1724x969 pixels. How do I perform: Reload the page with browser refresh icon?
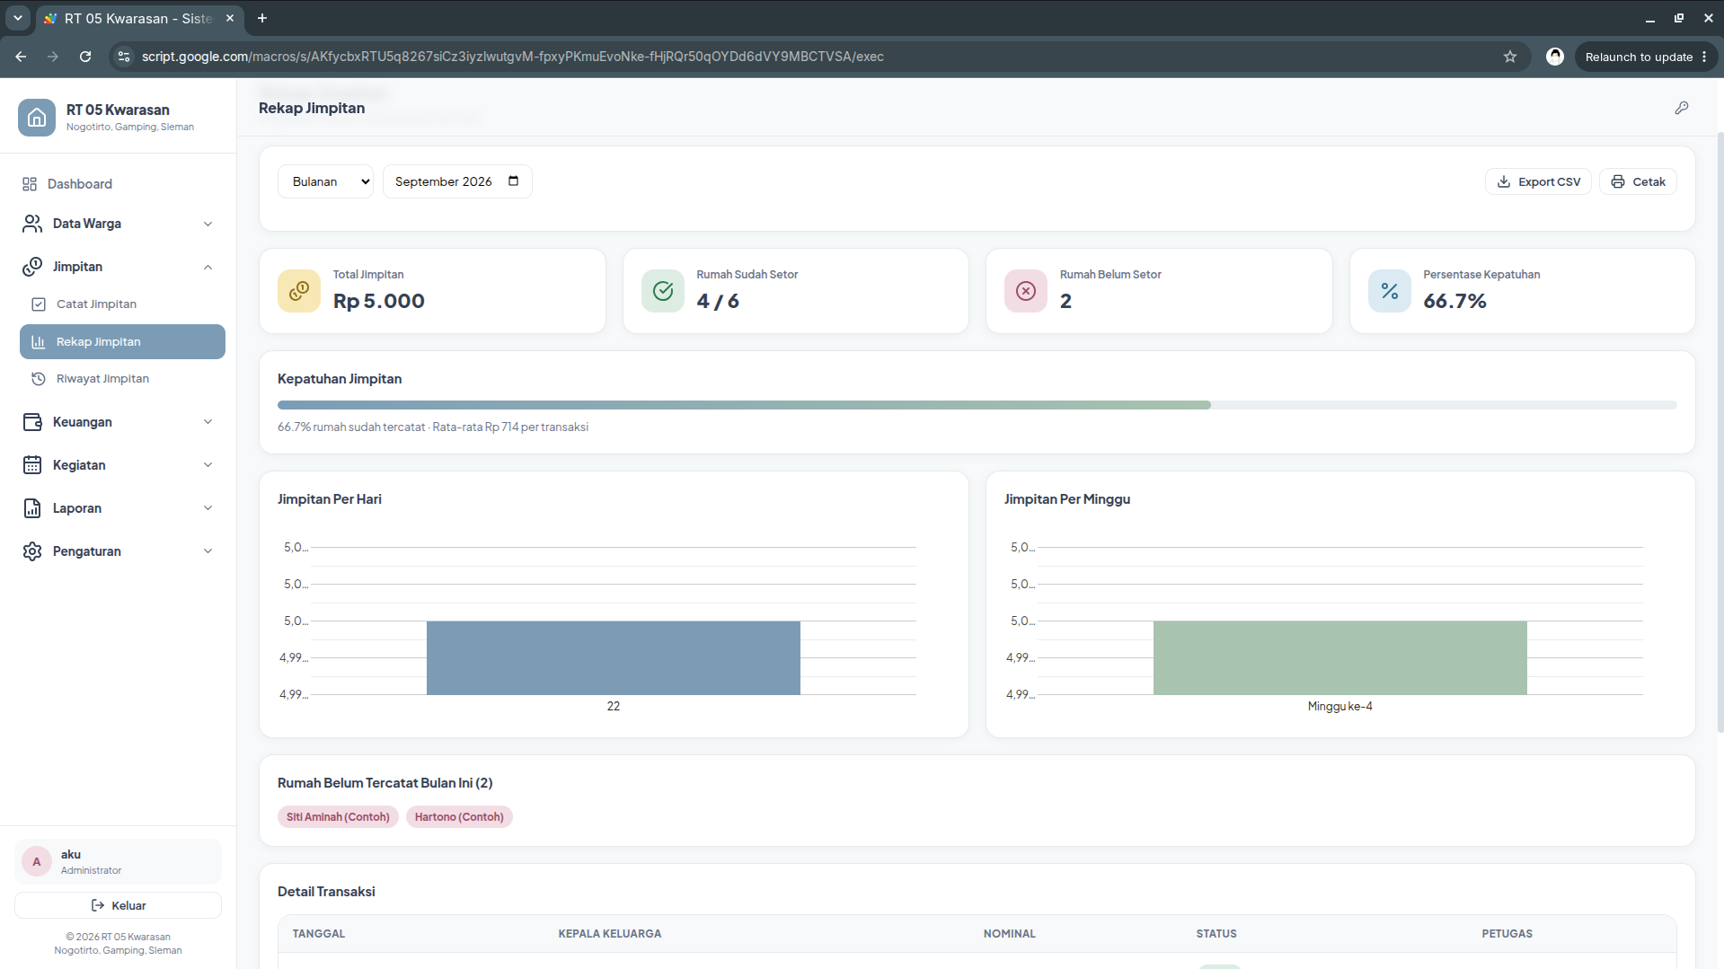[x=85, y=57]
